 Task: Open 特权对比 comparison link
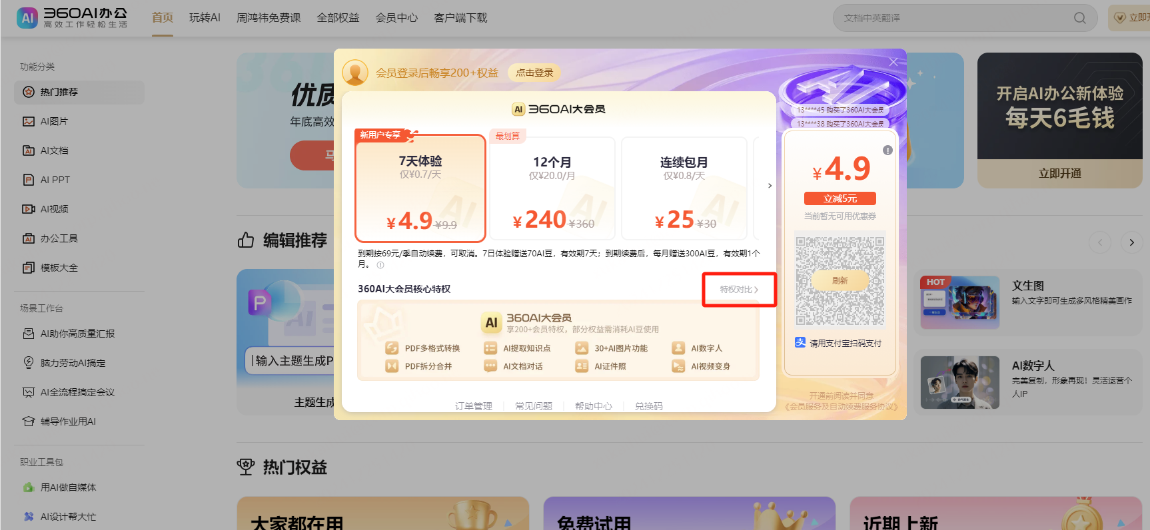point(739,290)
